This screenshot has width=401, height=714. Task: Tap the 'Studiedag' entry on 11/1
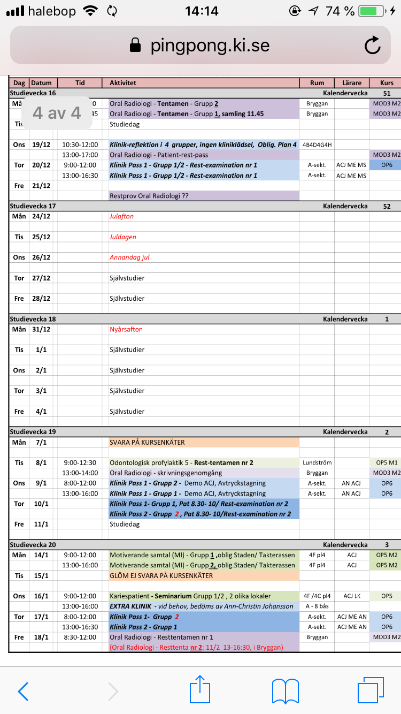click(x=124, y=524)
